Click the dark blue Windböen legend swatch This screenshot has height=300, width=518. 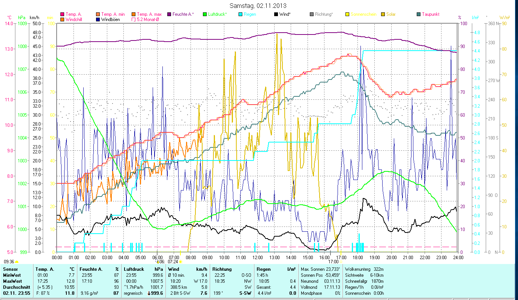(98, 19)
